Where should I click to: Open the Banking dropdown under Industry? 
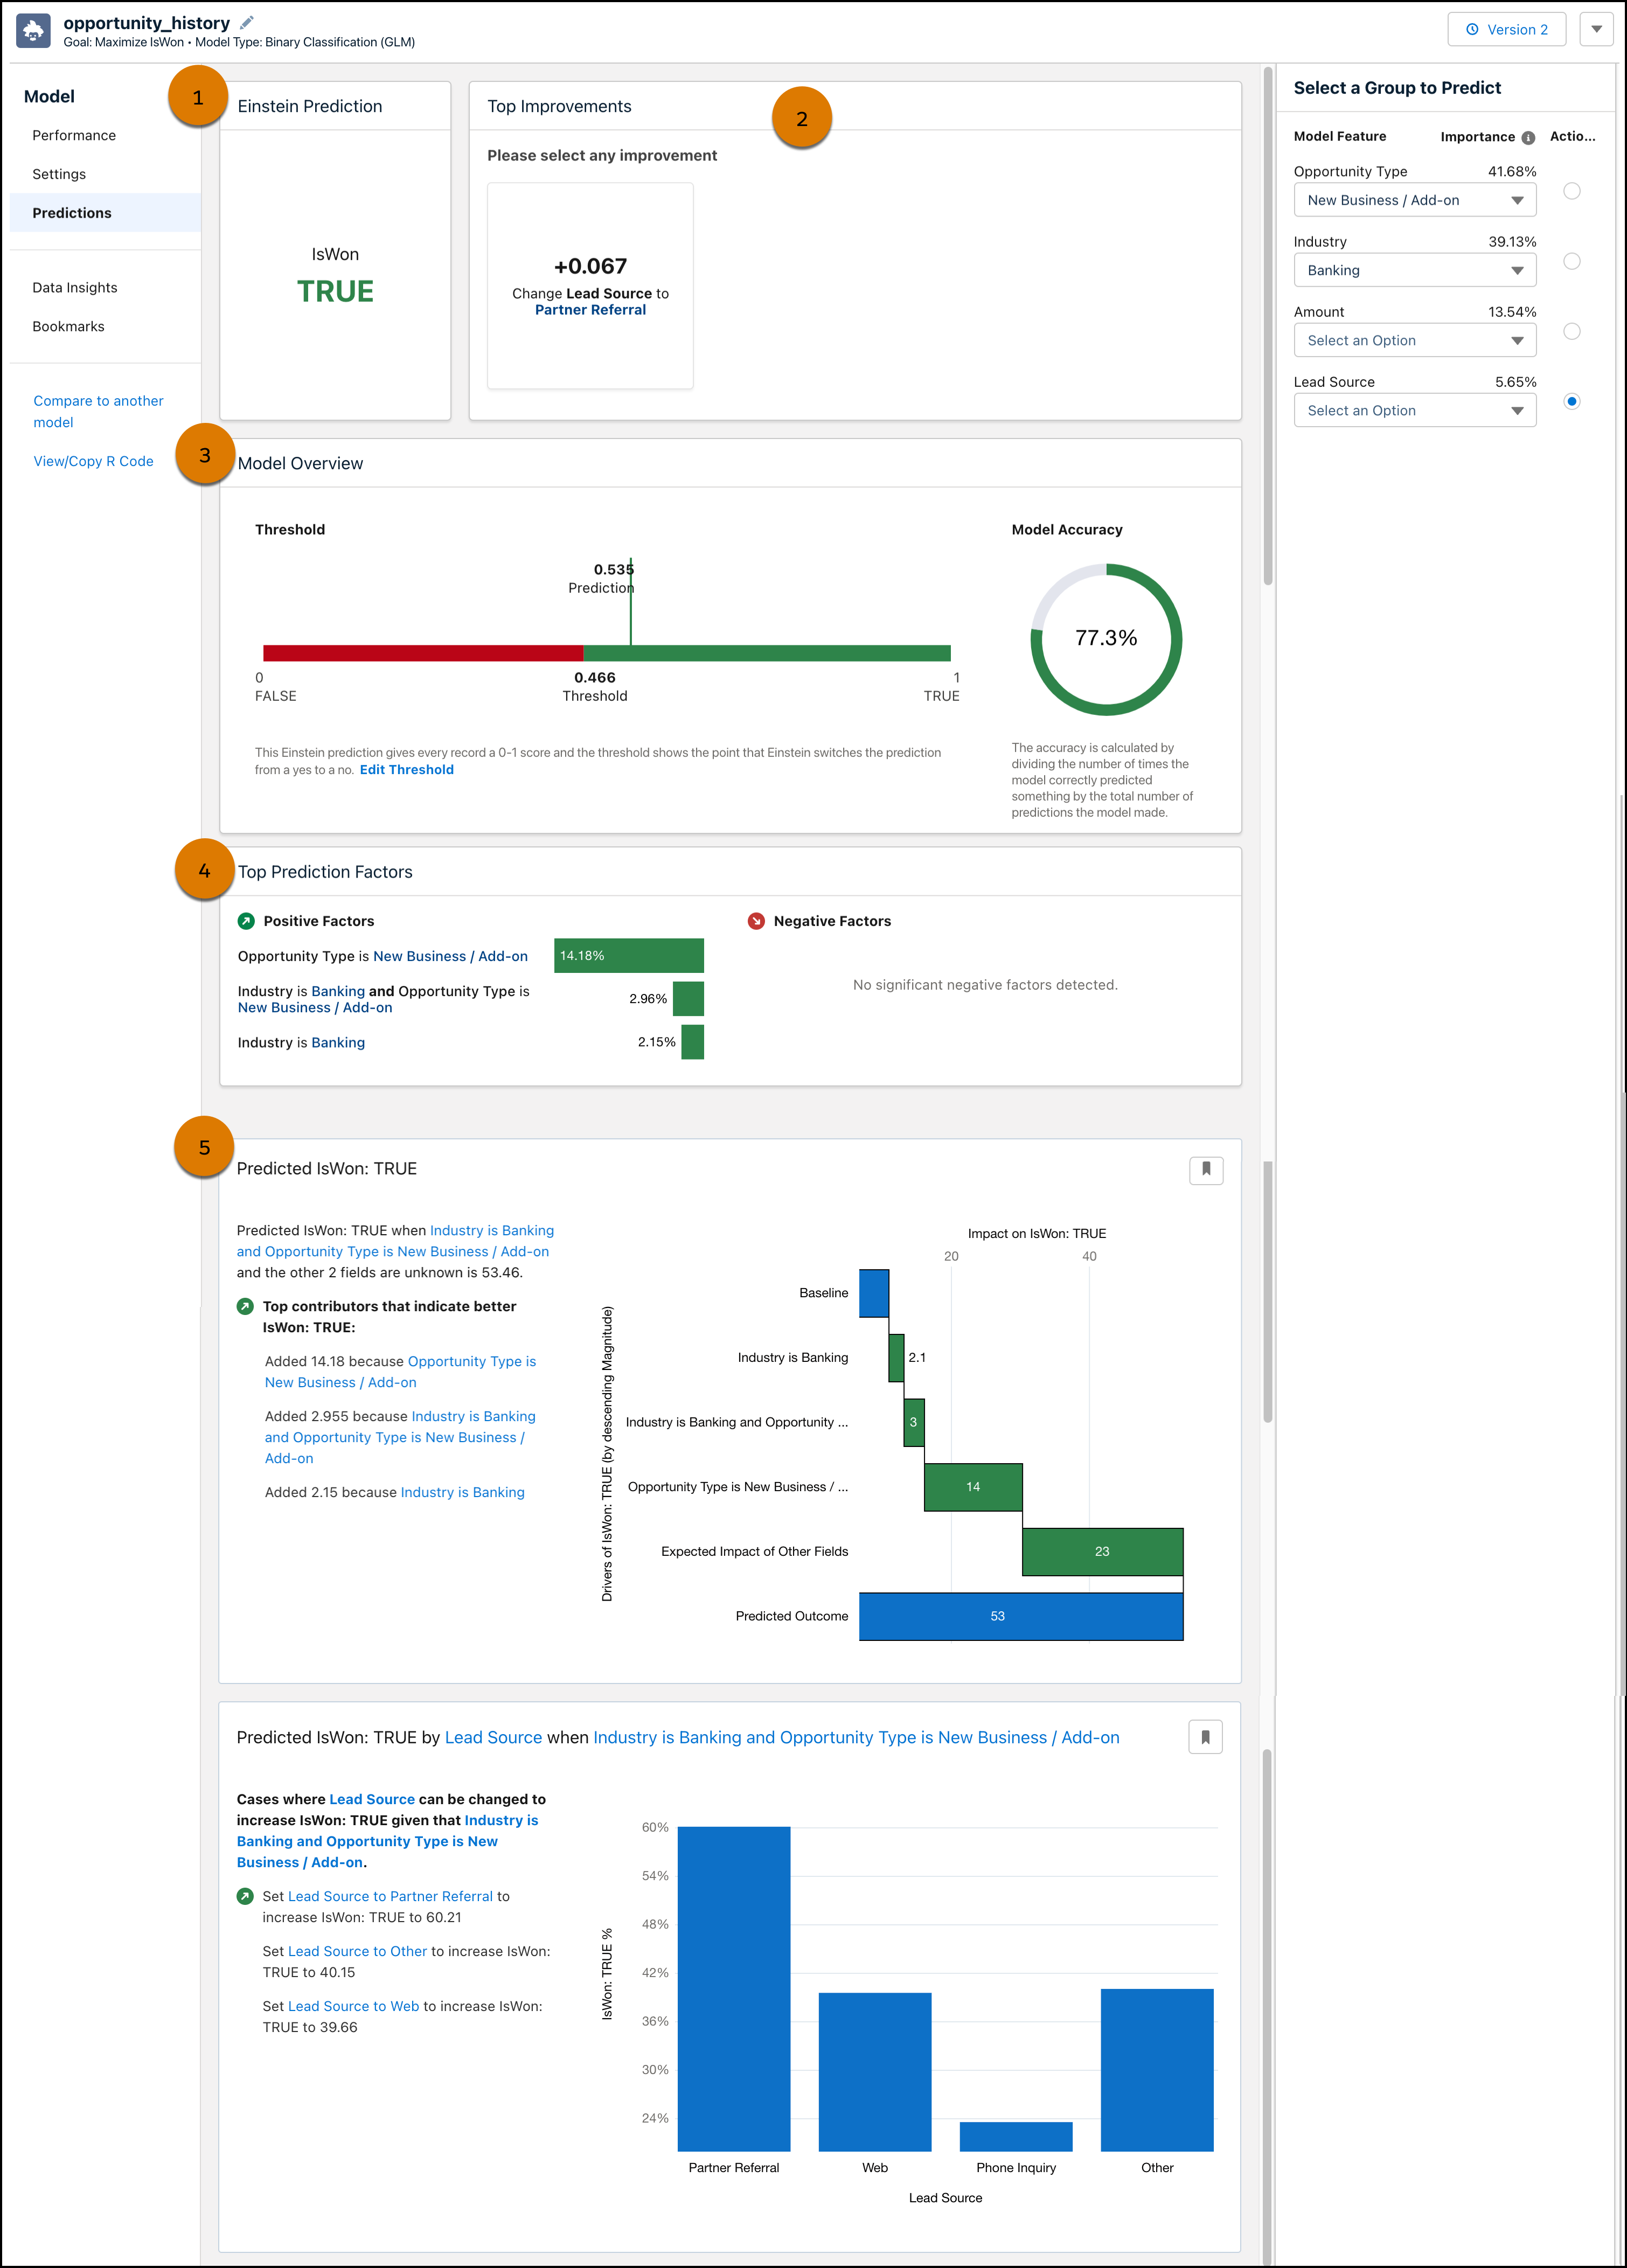pos(1414,269)
